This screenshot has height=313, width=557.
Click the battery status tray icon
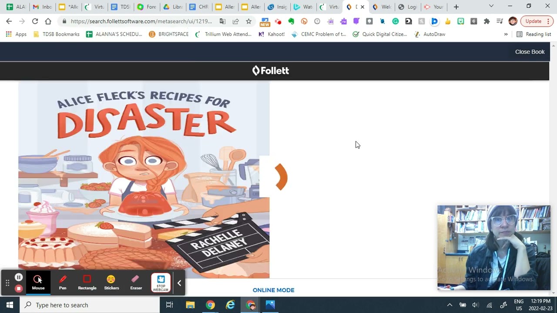[x=463, y=305]
